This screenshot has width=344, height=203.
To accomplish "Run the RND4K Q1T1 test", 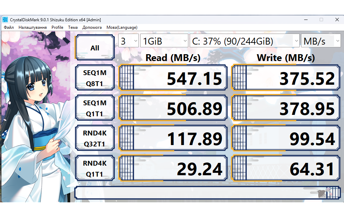I will (95, 168).
